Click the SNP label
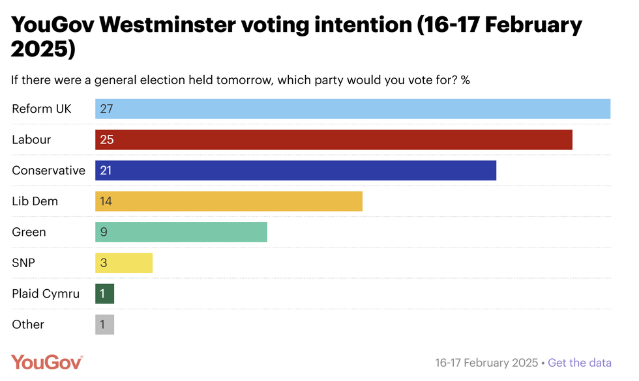 24,263
